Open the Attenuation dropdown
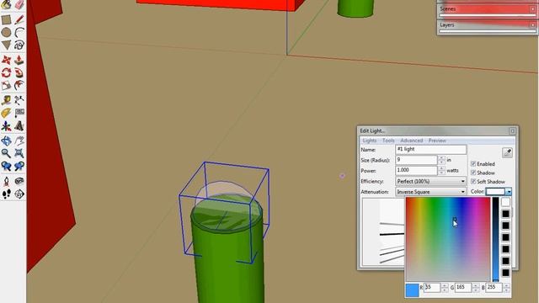Image resolution: width=539 pixels, height=303 pixels. pos(430,192)
